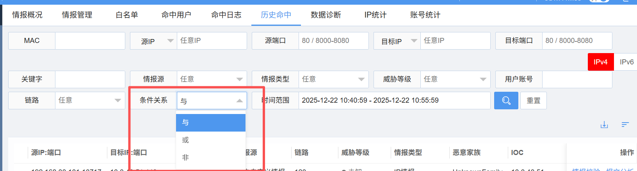Open the 链路 dropdown
The height and width of the screenshot is (171, 637).
tap(90, 100)
